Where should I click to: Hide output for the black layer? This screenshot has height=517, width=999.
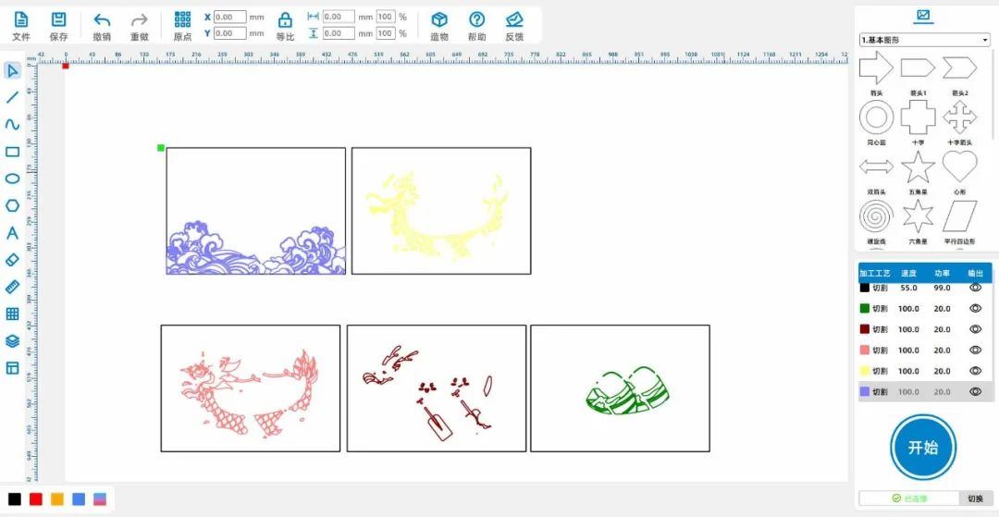[x=975, y=288]
